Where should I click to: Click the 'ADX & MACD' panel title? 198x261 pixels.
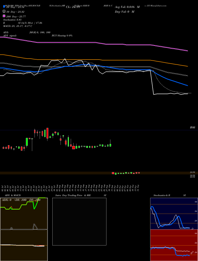[x=13, y=195]
